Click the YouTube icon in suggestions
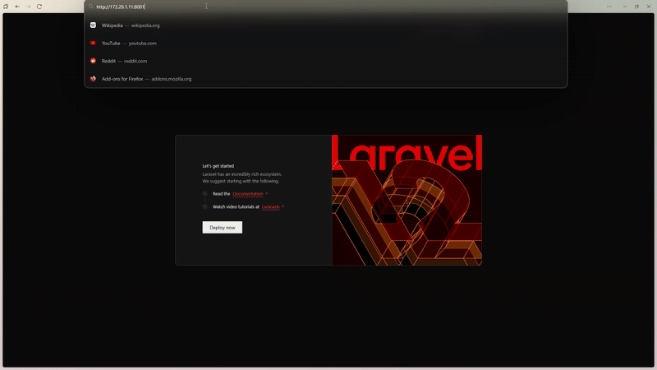 coord(94,43)
